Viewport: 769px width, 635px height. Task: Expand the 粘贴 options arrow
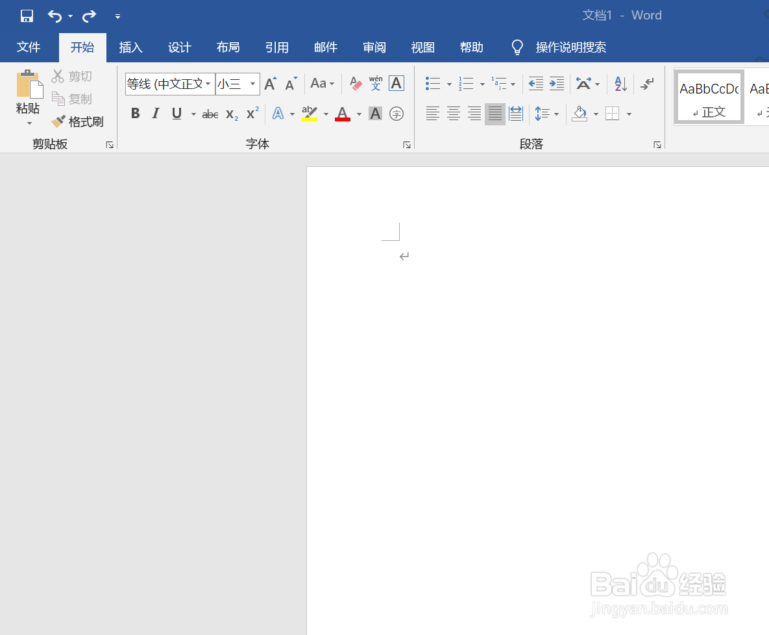pyautogui.click(x=29, y=123)
